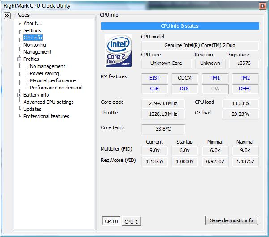Collapse the Profiles tree node
Image resolution: width=269 pixels, height=237 pixels.
pos(20,59)
